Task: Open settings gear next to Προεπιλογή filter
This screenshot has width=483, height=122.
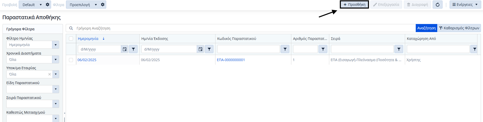Action: coord(102,5)
